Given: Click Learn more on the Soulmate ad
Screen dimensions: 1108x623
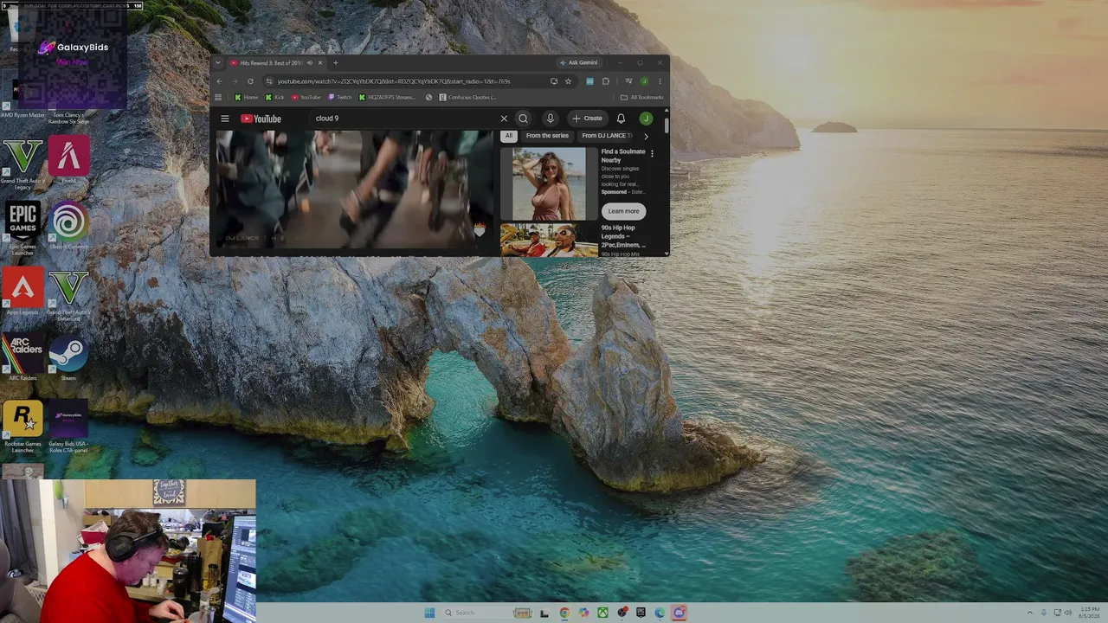Looking at the screenshot, I should click(x=623, y=211).
